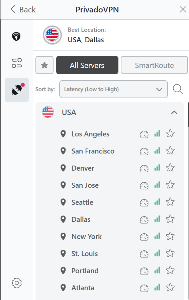Click the New York speed gauge icon
189x300 pixels.
pyautogui.click(x=144, y=237)
